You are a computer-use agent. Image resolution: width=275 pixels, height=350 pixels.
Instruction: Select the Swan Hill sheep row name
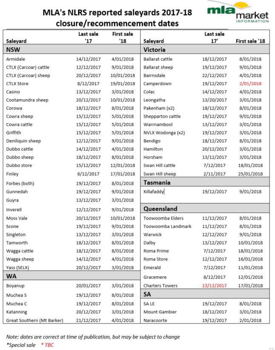click(159, 174)
